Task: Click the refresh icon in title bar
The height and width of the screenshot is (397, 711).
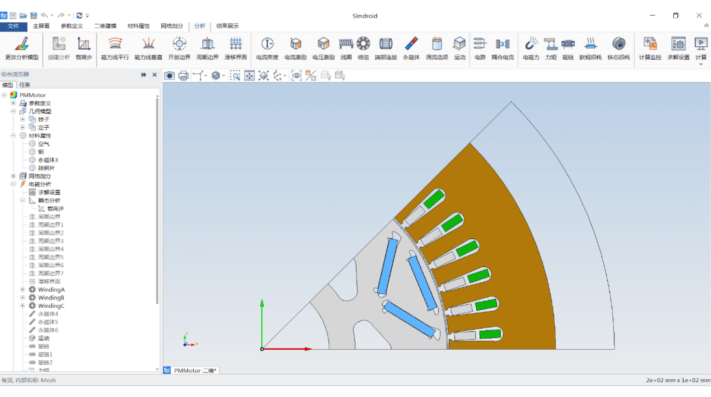Action: [79, 15]
